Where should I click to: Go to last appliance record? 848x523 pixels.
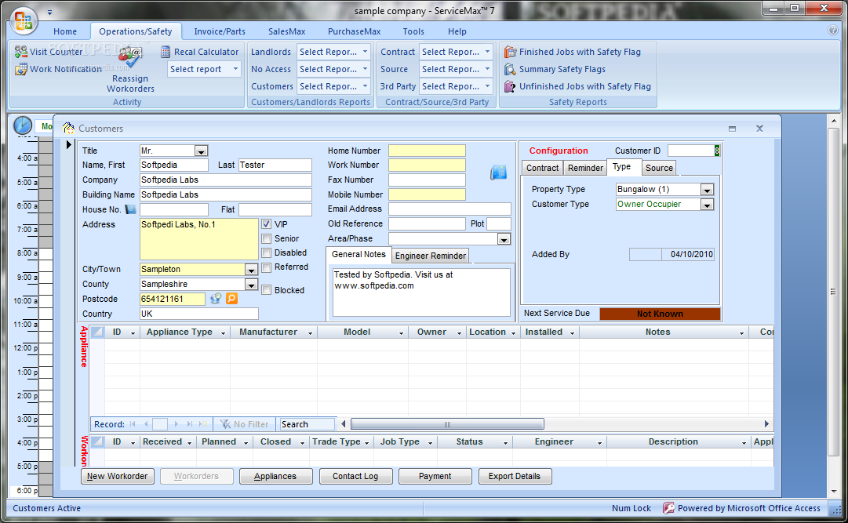point(189,424)
